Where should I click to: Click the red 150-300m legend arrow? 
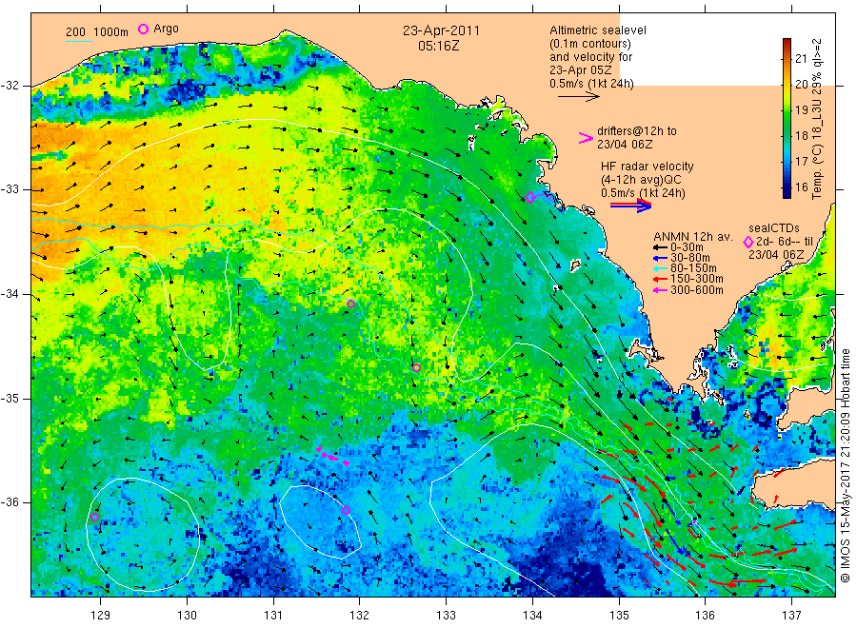pyautogui.click(x=660, y=279)
